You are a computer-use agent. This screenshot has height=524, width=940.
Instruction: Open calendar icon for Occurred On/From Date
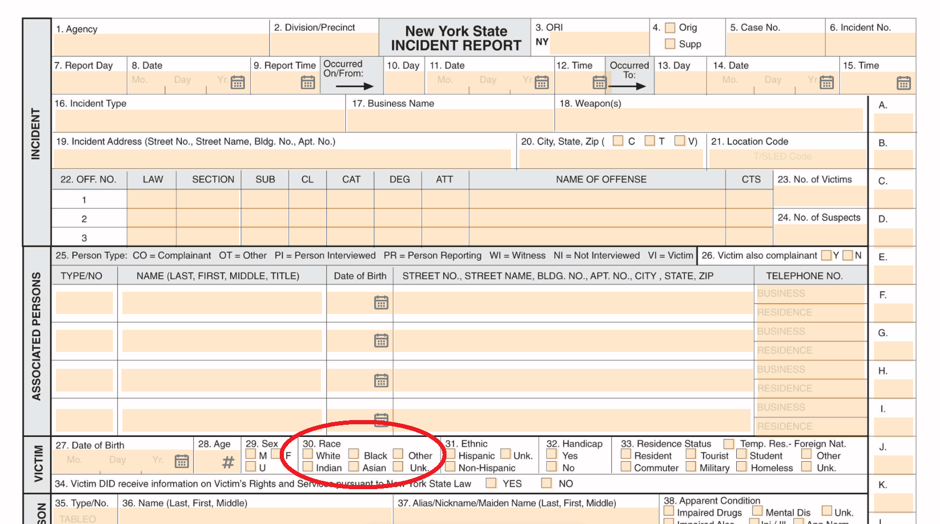(x=542, y=83)
